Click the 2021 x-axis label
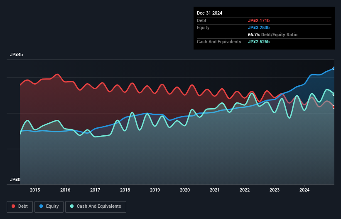Image resolution: width=341 pixels, height=219 pixels. coord(215,190)
